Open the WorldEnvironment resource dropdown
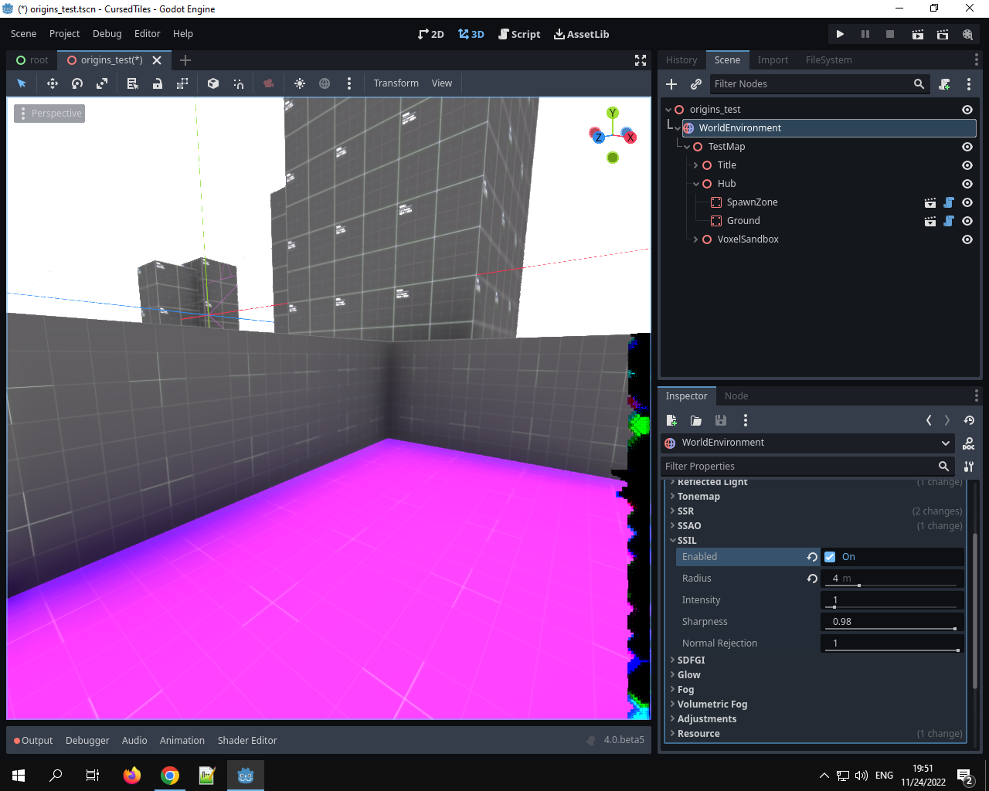989x791 pixels. [x=946, y=443]
